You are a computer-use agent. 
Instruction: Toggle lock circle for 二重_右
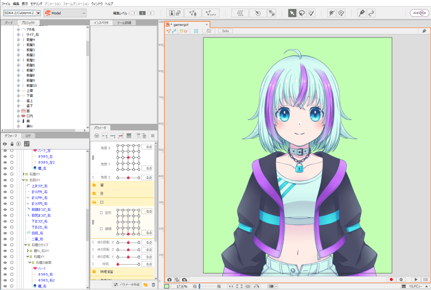pos(12,239)
